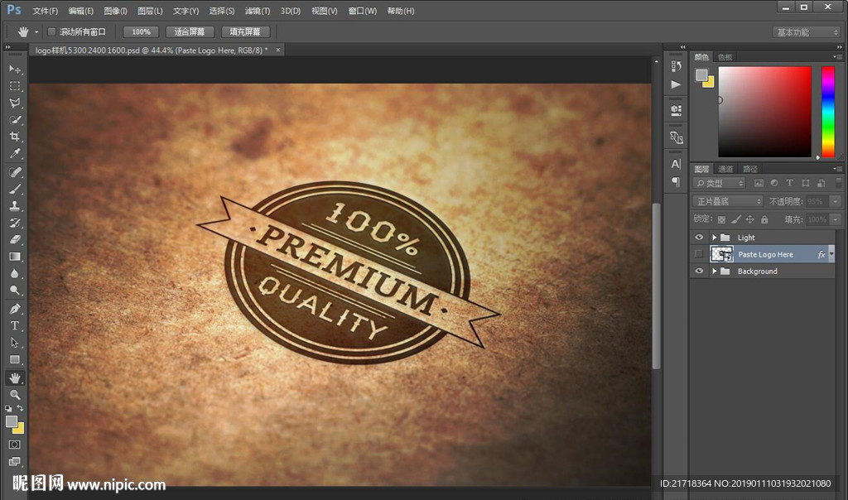Choose the Horizontal Type tool

pyautogui.click(x=15, y=325)
